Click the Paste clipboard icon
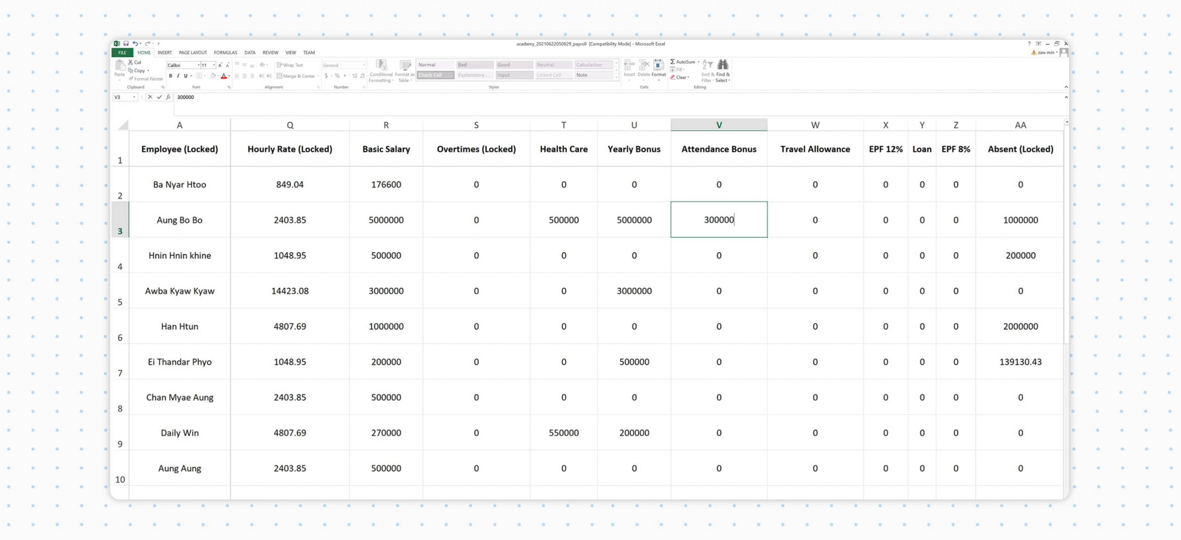 click(119, 66)
